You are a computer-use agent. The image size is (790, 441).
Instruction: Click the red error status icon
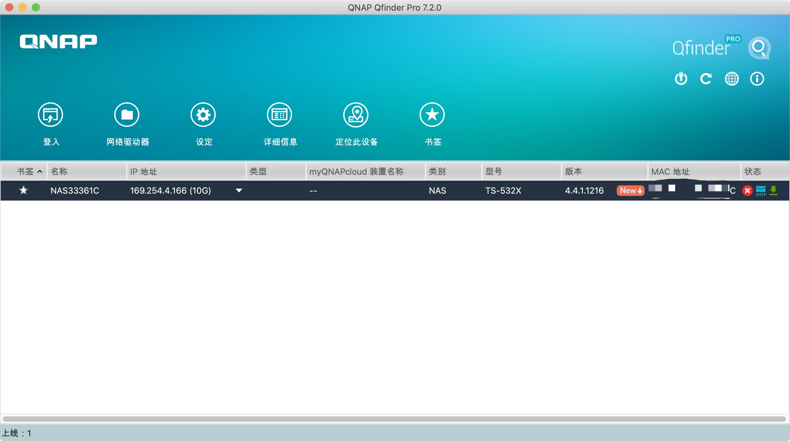748,191
